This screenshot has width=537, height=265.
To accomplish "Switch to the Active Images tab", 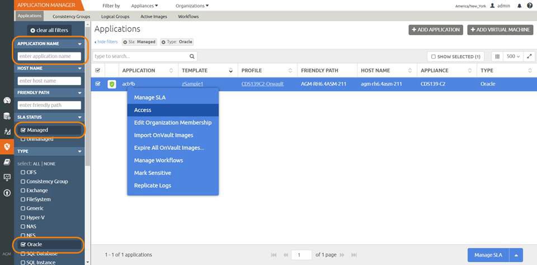I will pyautogui.click(x=154, y=16).
